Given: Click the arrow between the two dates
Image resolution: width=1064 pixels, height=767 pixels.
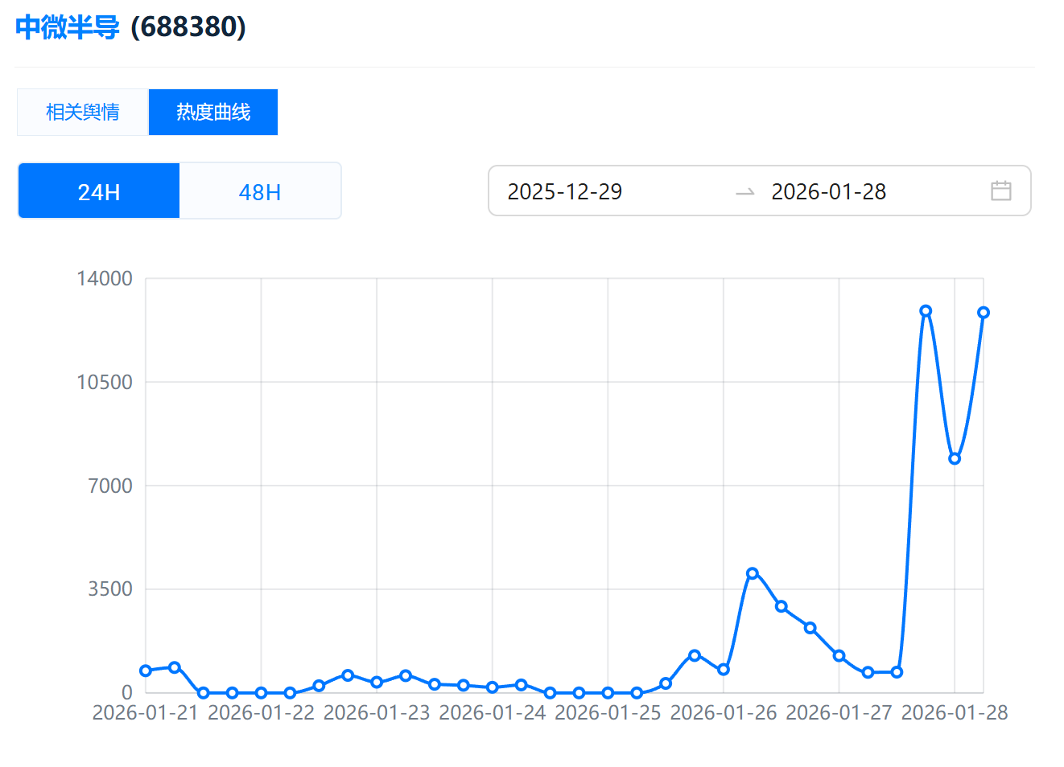Looking at the screenshot, I should tap(744, 192).
